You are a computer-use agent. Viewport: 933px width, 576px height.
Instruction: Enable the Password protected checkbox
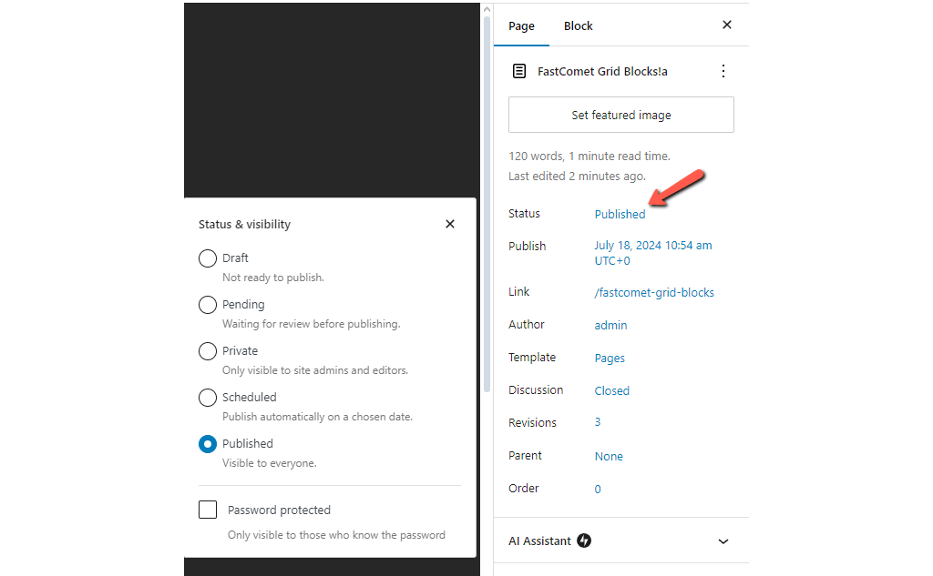(207, 510)
